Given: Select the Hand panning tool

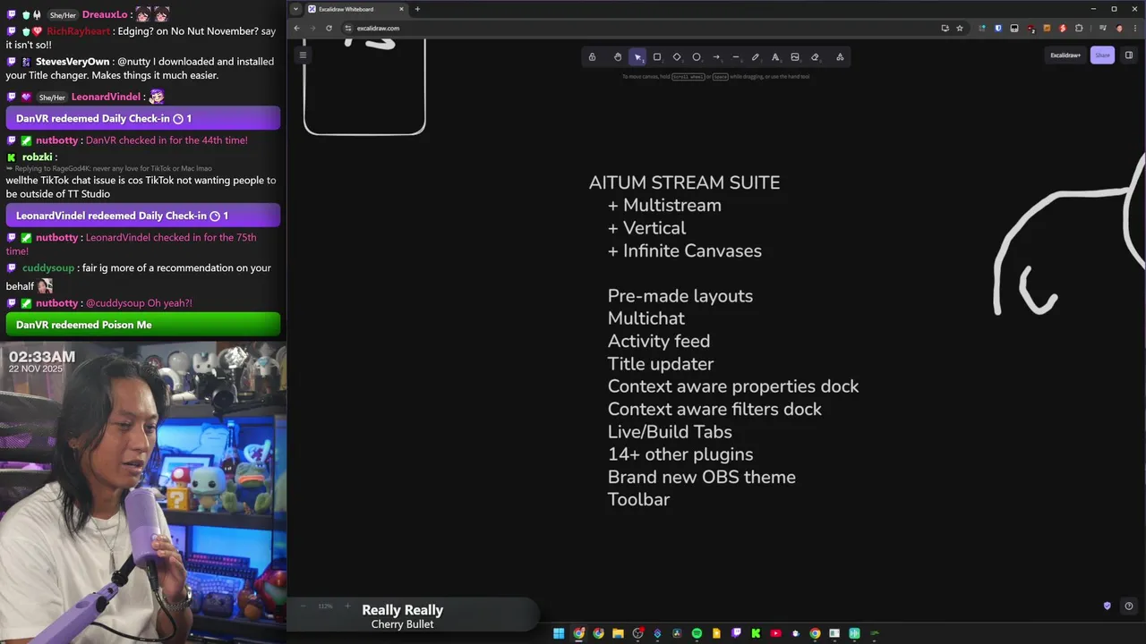Looking at the screenshot, I should [618, 56].
